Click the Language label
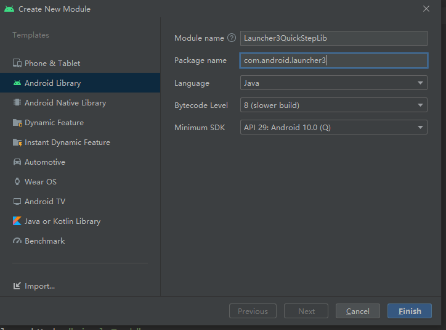The width and height of the screenshot is (446, 330). [x=192, y=83]
